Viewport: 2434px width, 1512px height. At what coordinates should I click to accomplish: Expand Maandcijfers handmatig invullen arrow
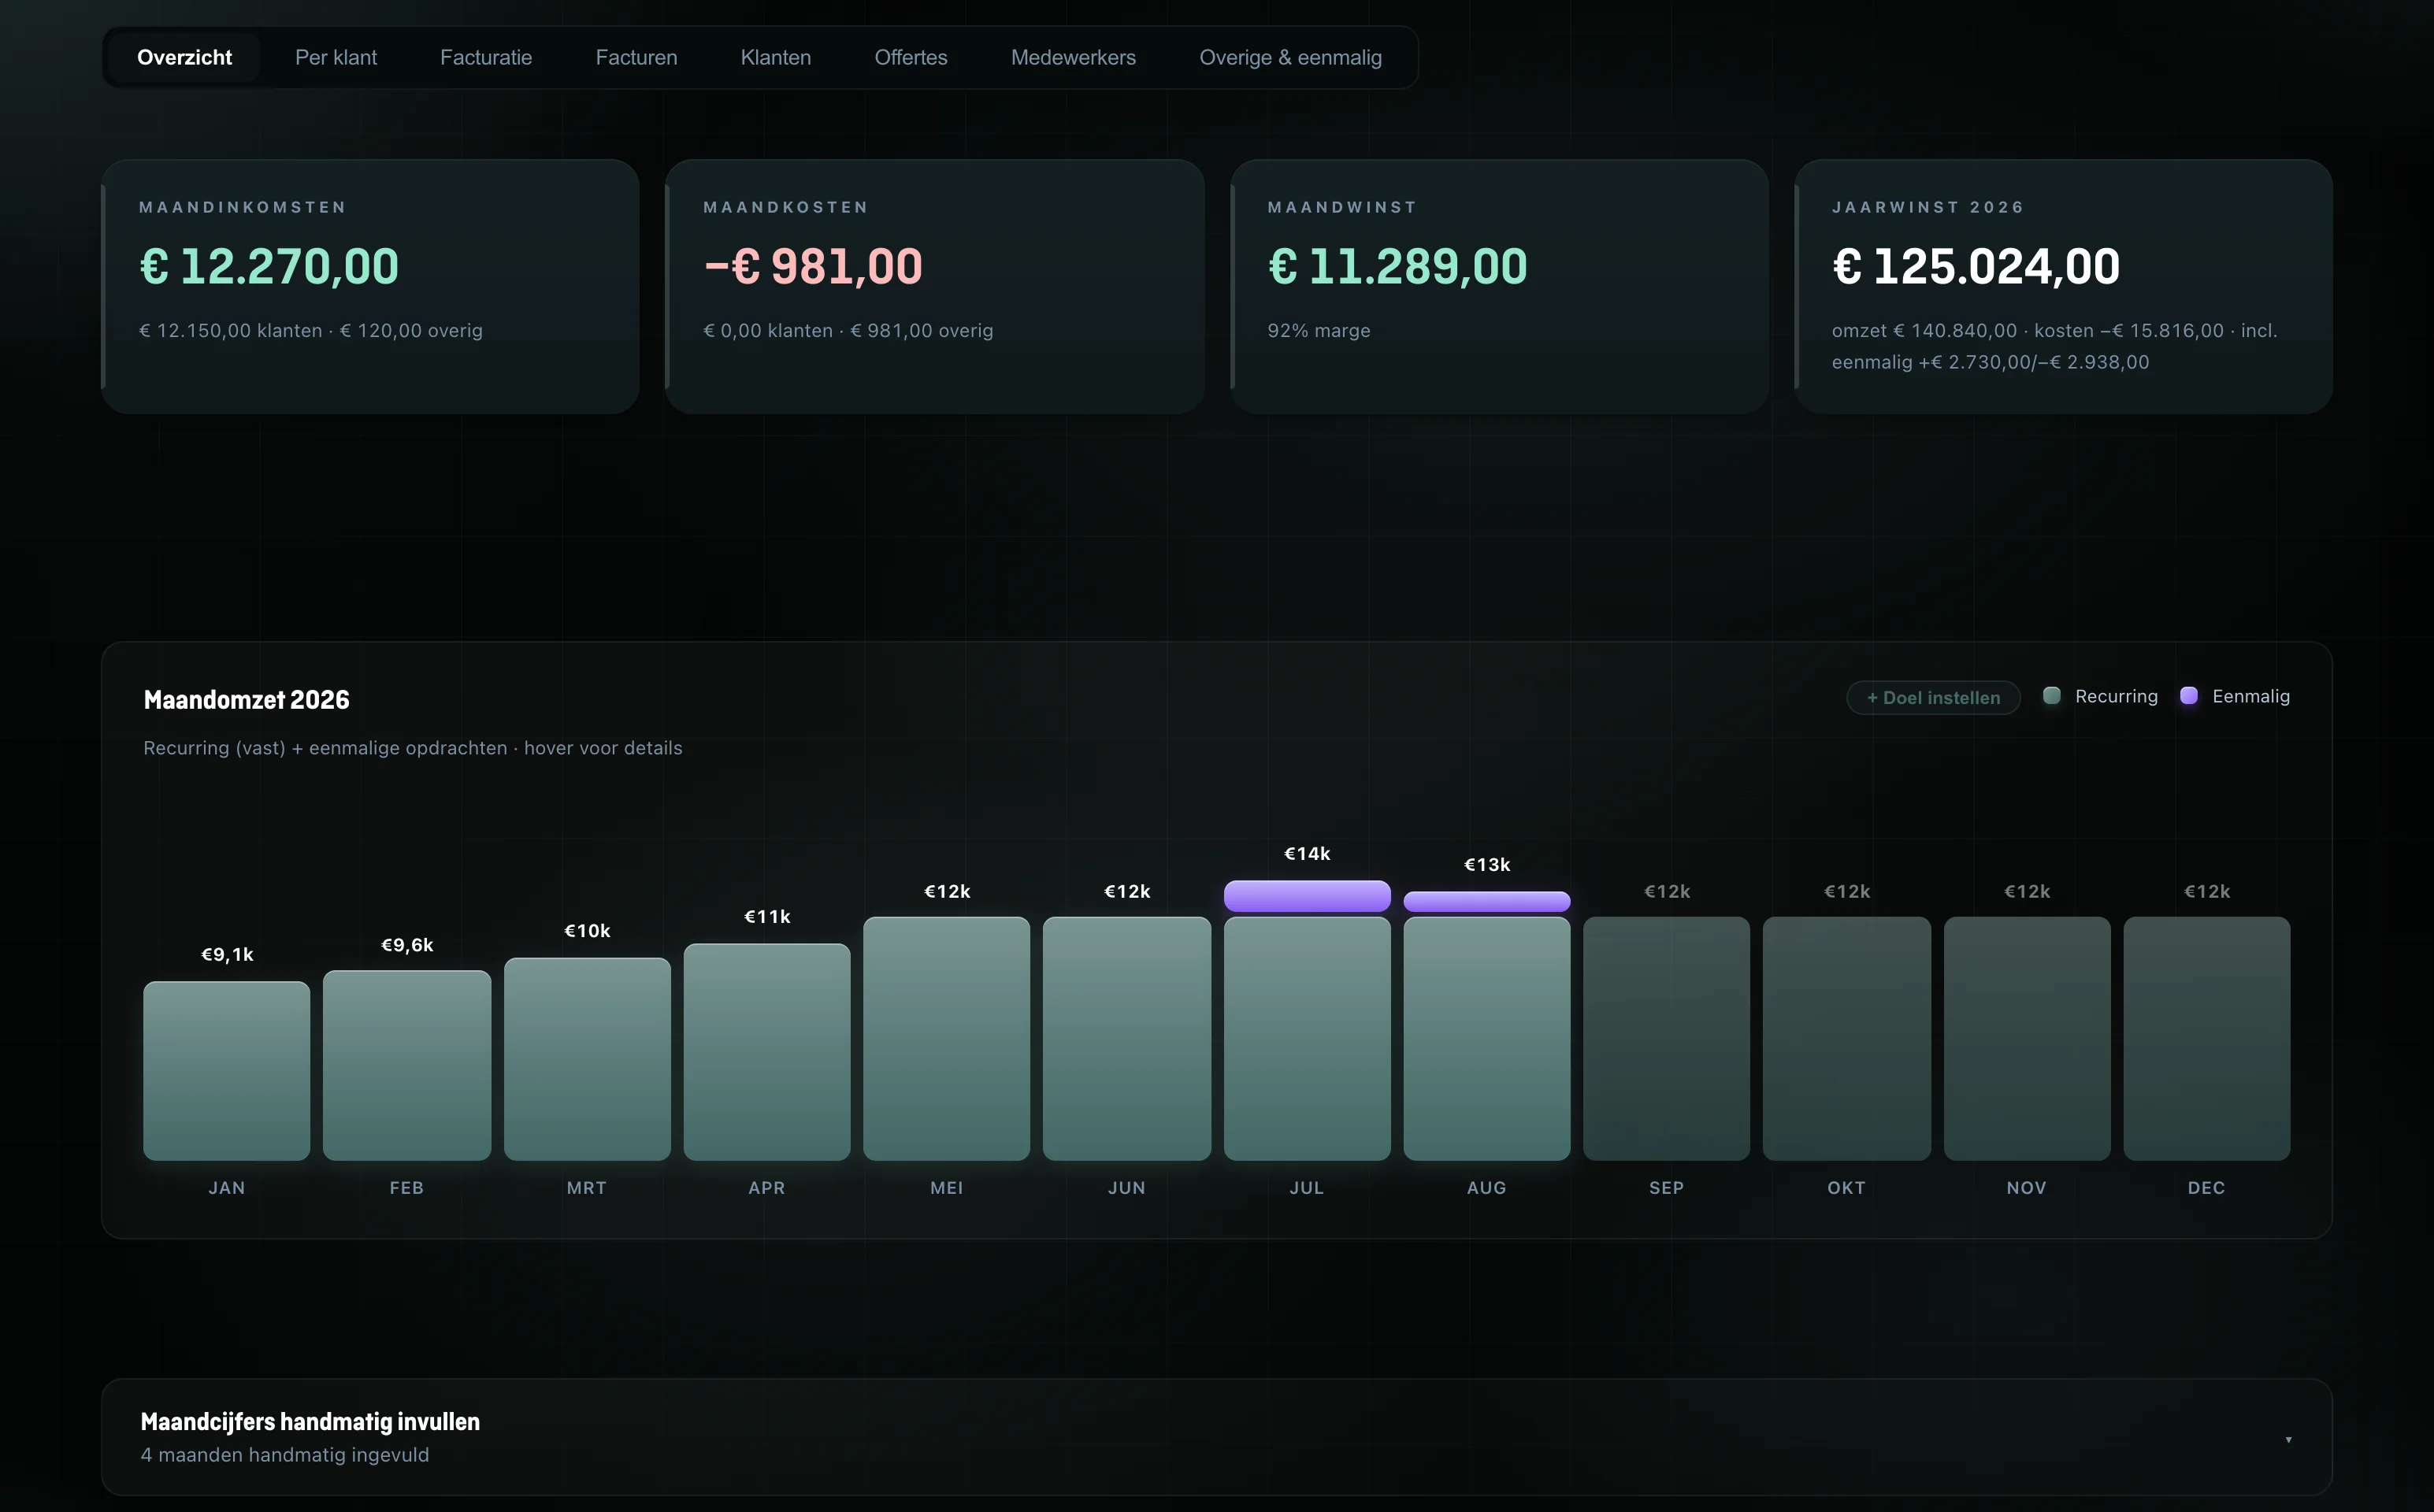pos(2288,1439)
